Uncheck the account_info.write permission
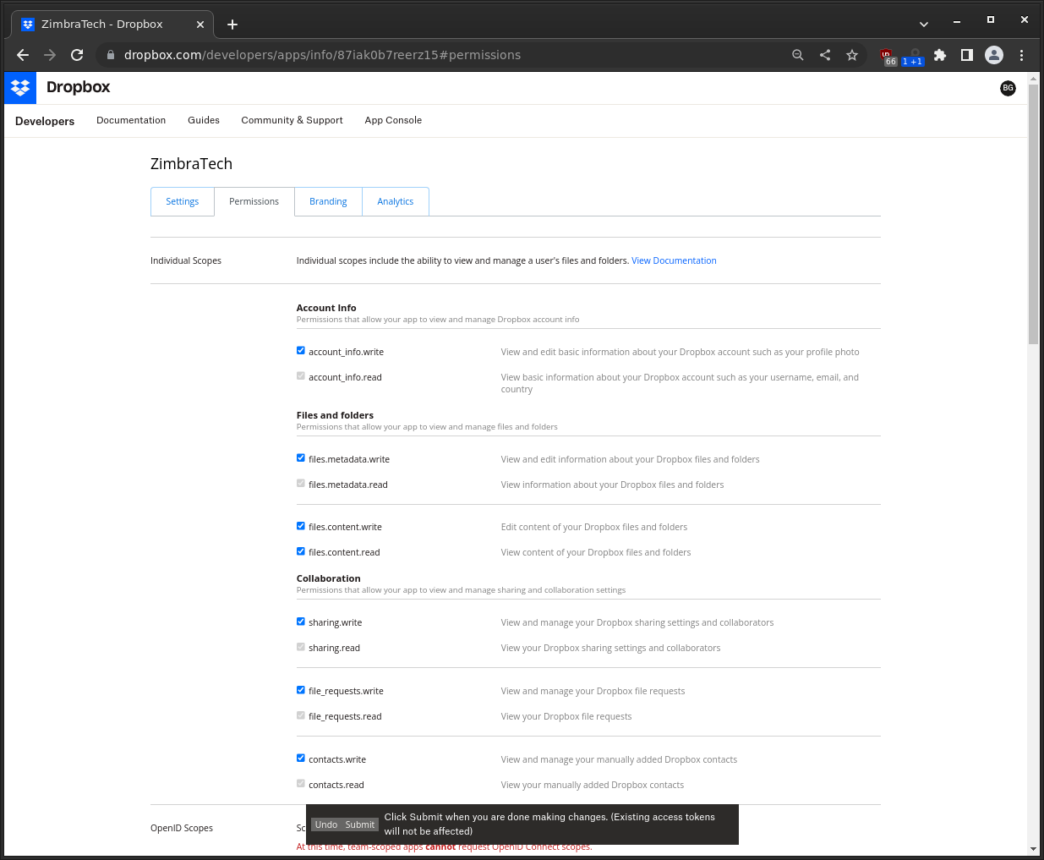The width and height of the screenshot is (1044, 860). [300, 349]
